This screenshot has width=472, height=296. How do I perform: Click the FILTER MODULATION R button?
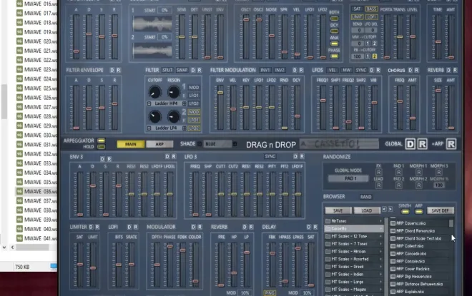(301, 70)
